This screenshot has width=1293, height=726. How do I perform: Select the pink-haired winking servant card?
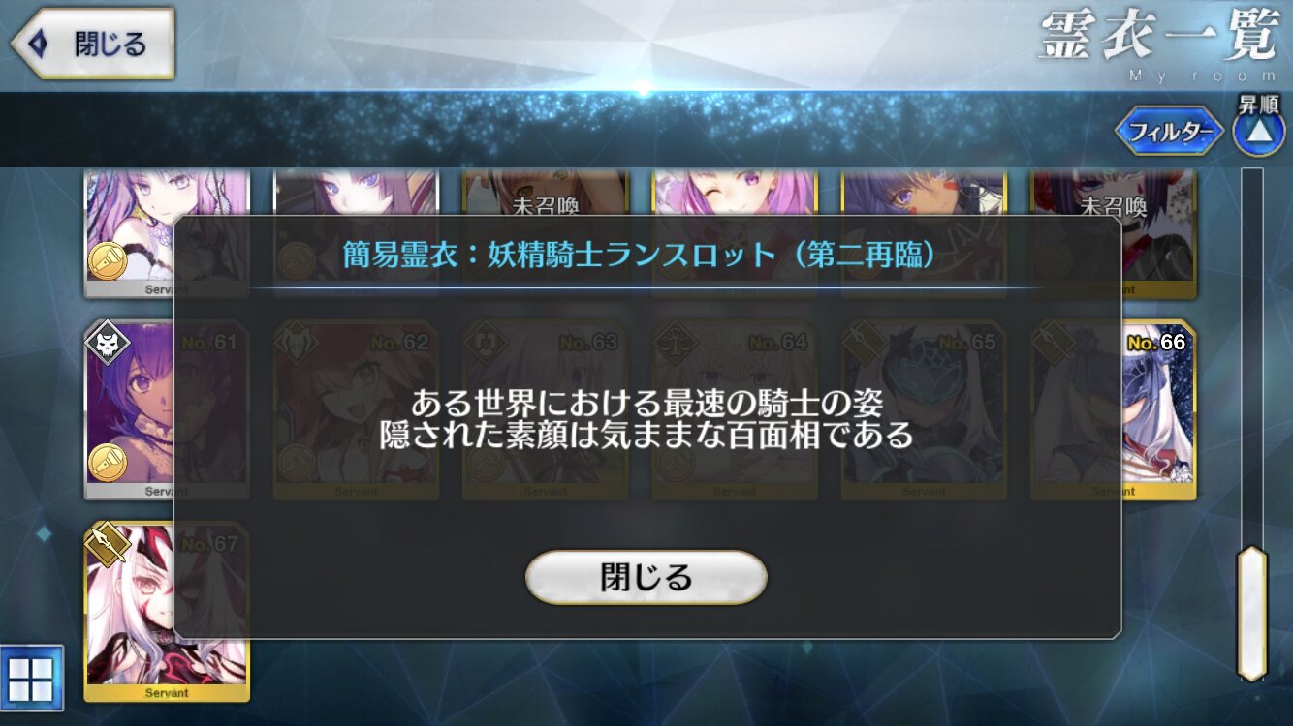click(x=735, y=233)
